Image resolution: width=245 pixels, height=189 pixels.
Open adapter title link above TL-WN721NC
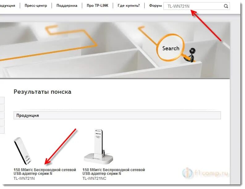[114, 171]
